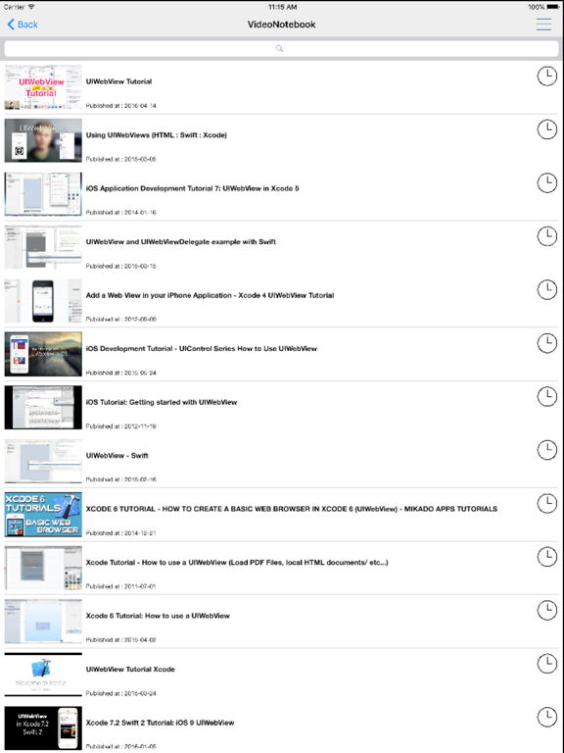Viewport: 564px width, 753px height.
Task: Go Back using the navigation button
Action: click(23, 25)
